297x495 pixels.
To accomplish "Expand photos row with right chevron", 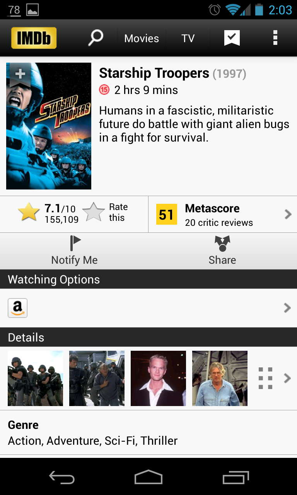I will (x=287, y=378).
